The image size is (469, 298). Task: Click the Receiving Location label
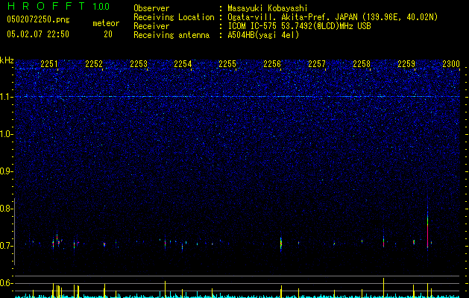(174, 17)
